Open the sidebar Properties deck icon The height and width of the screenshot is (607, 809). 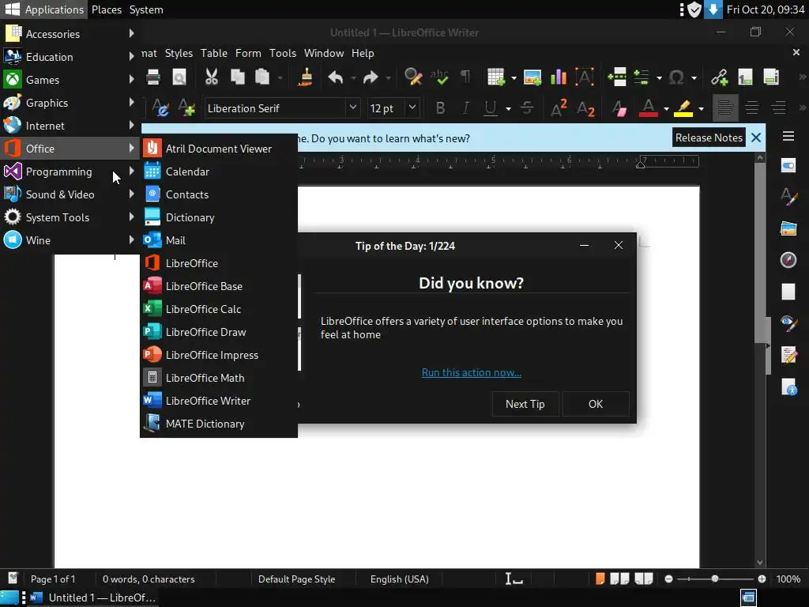[788, 166]
